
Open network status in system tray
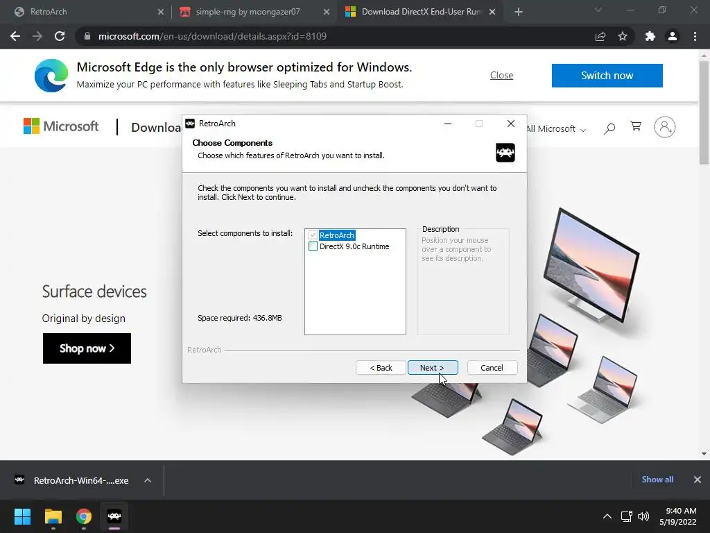coord(627,516)
